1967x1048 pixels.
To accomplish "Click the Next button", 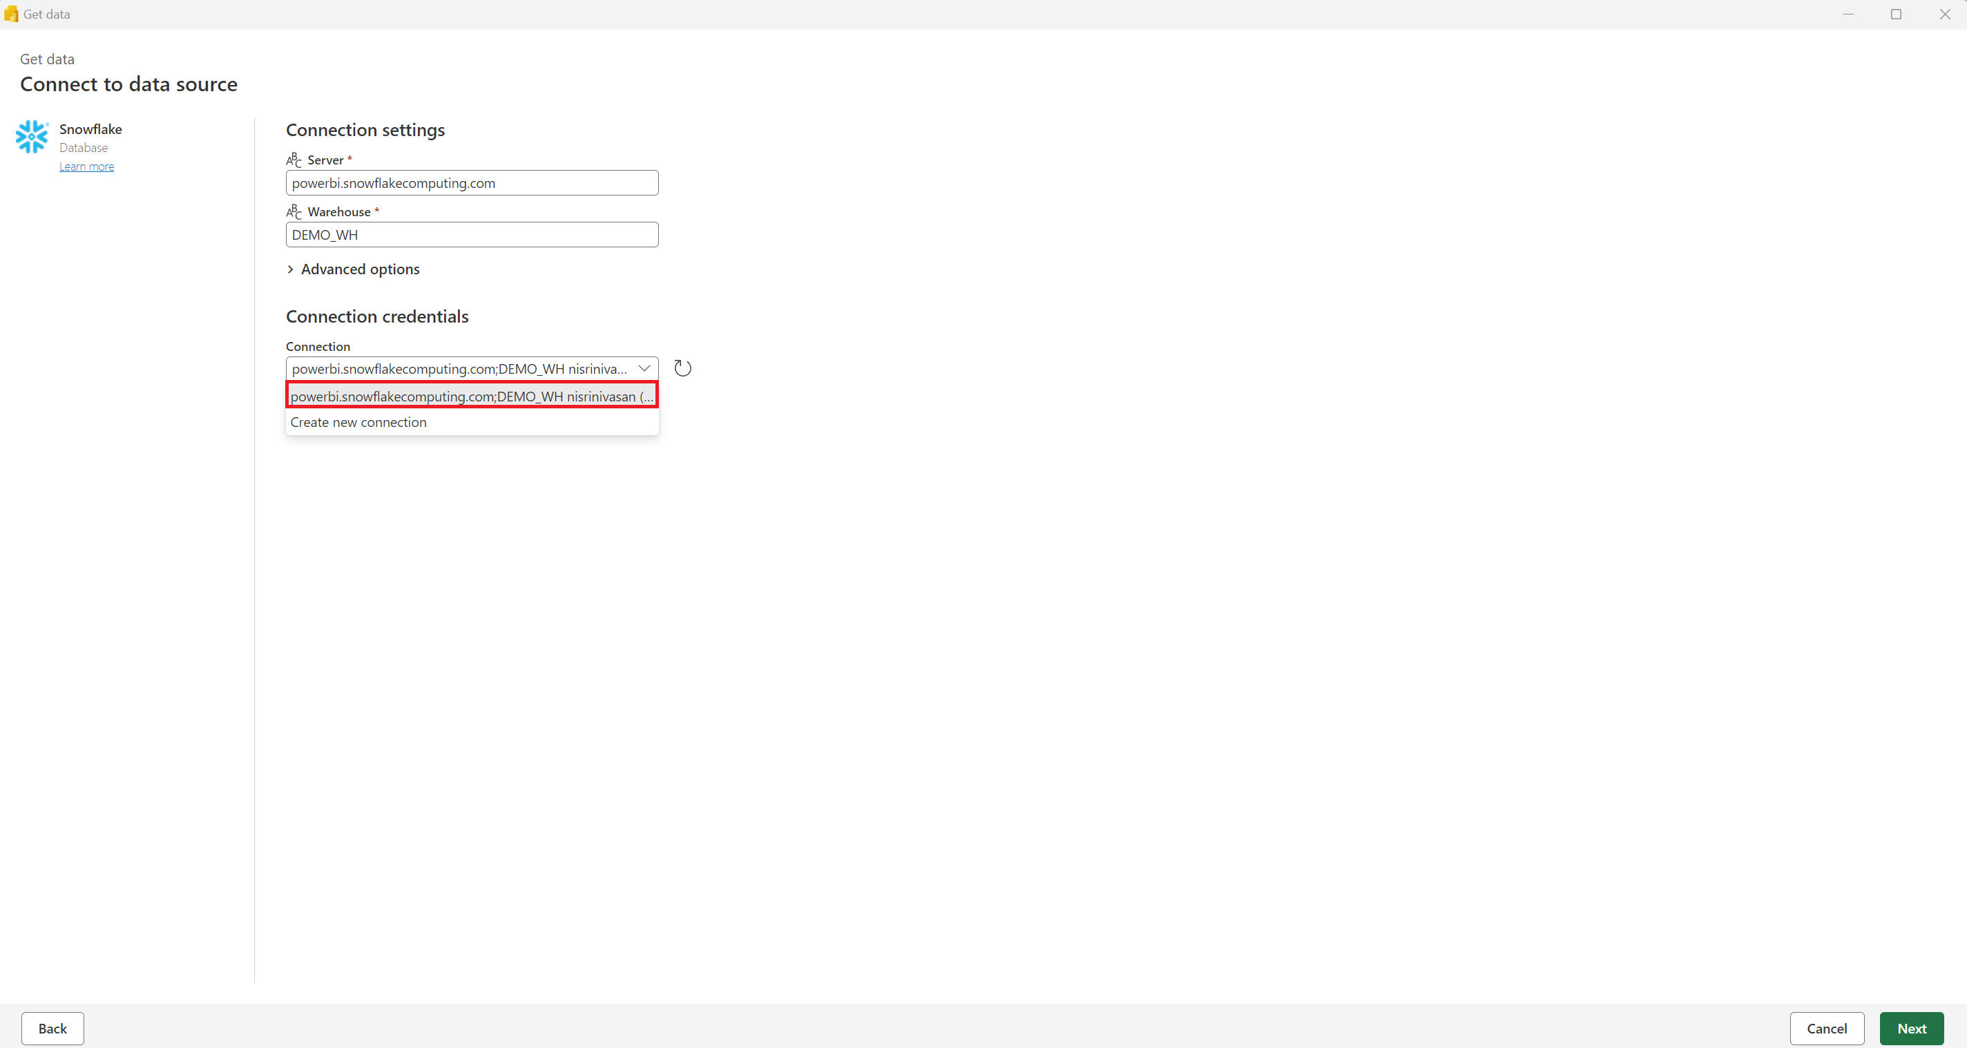I will (1912, 1029).
